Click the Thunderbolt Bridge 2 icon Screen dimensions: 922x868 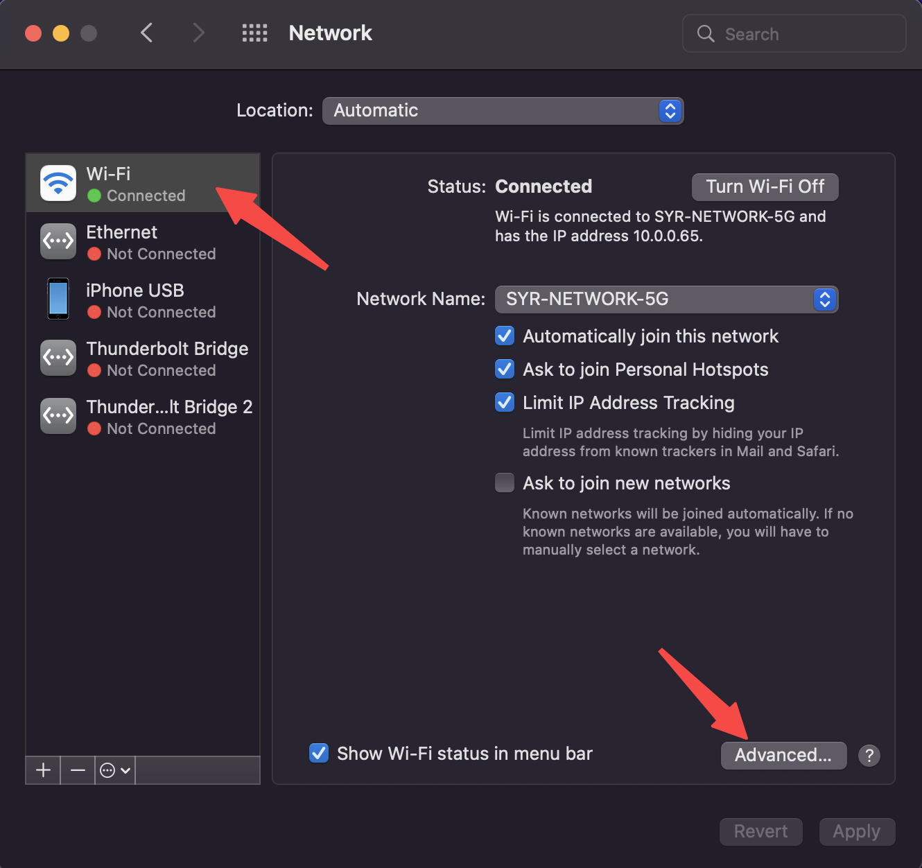[x=58, y=416]
